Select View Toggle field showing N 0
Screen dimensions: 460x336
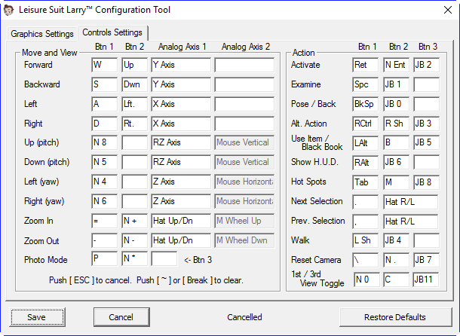[366, 279]
